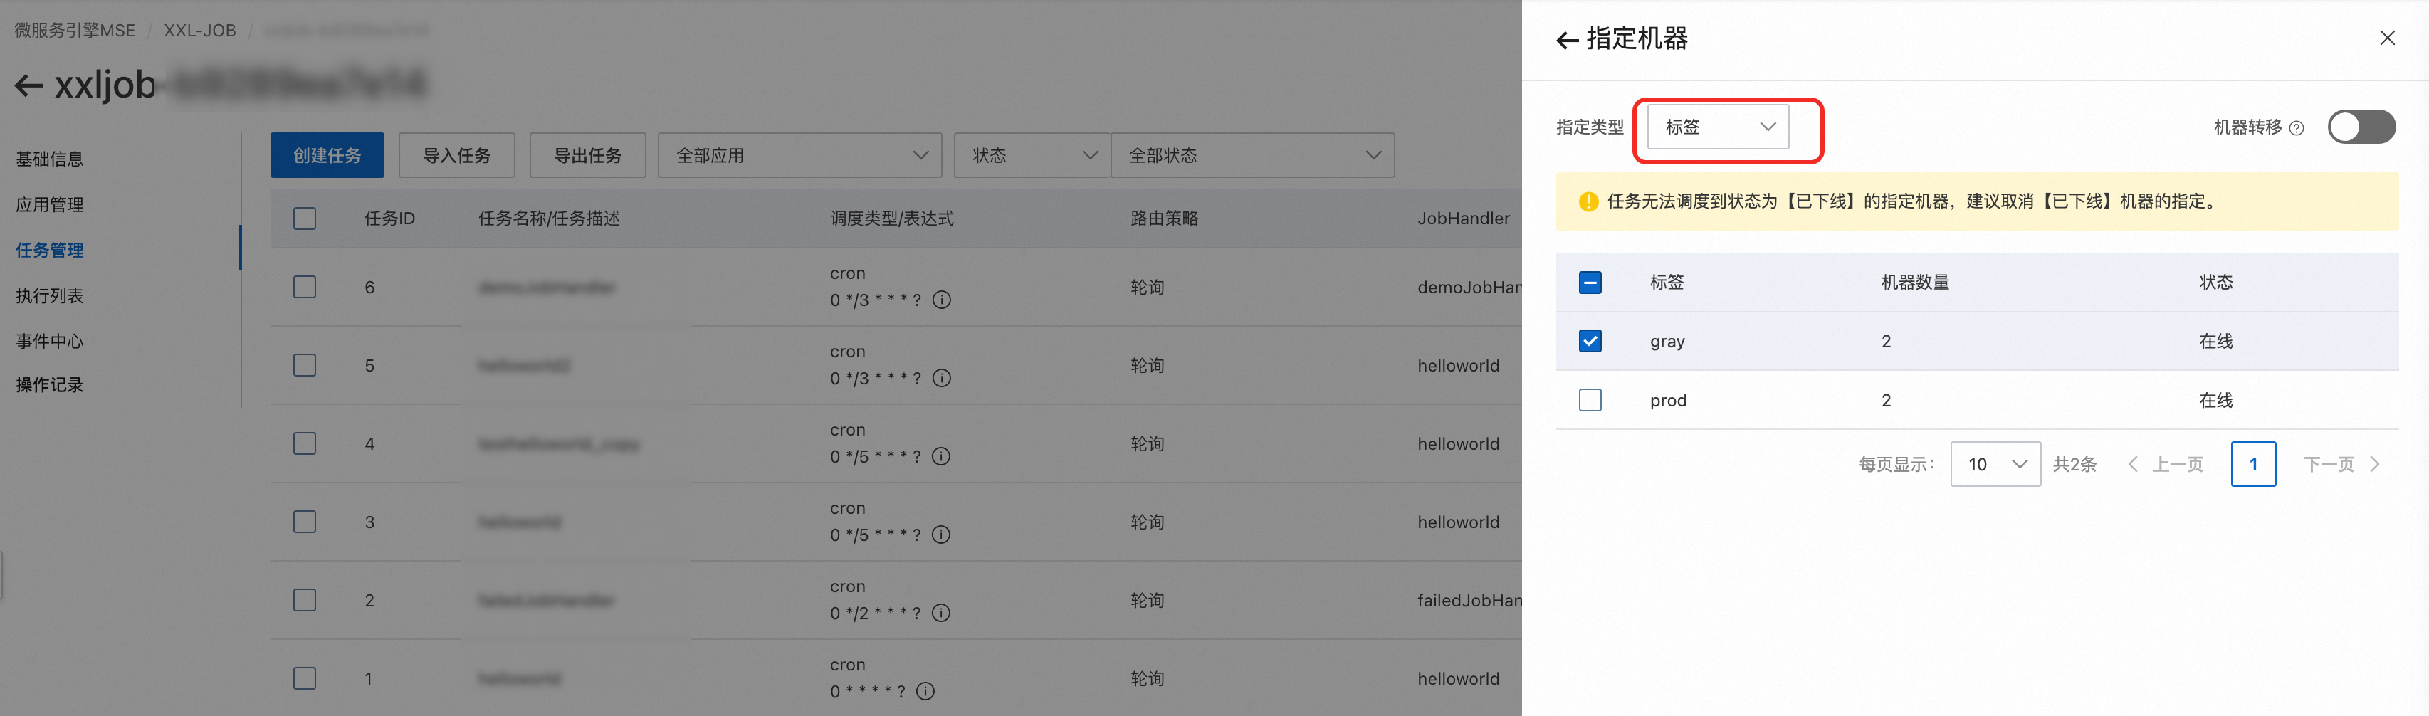
Task: Check the box for task ID 6
Action: pos(305,286)
